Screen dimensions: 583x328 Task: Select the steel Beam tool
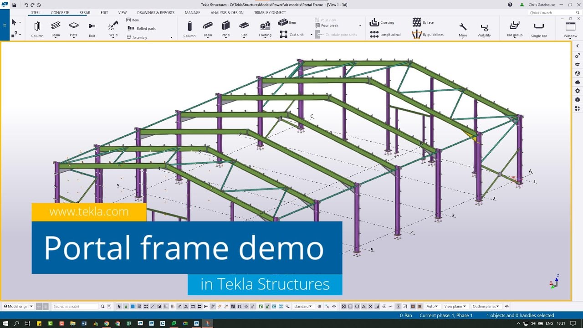pyautogui.click(x=56, y=29)
